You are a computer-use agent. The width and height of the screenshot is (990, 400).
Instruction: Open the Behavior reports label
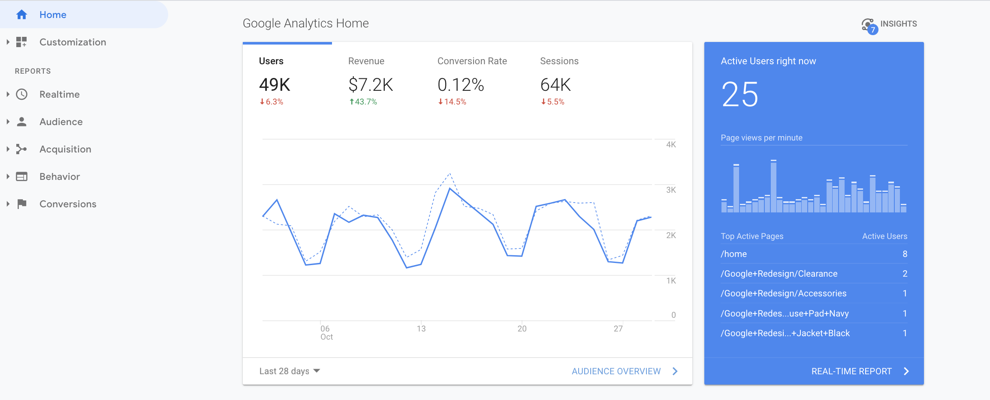click(x=60, y=176)
